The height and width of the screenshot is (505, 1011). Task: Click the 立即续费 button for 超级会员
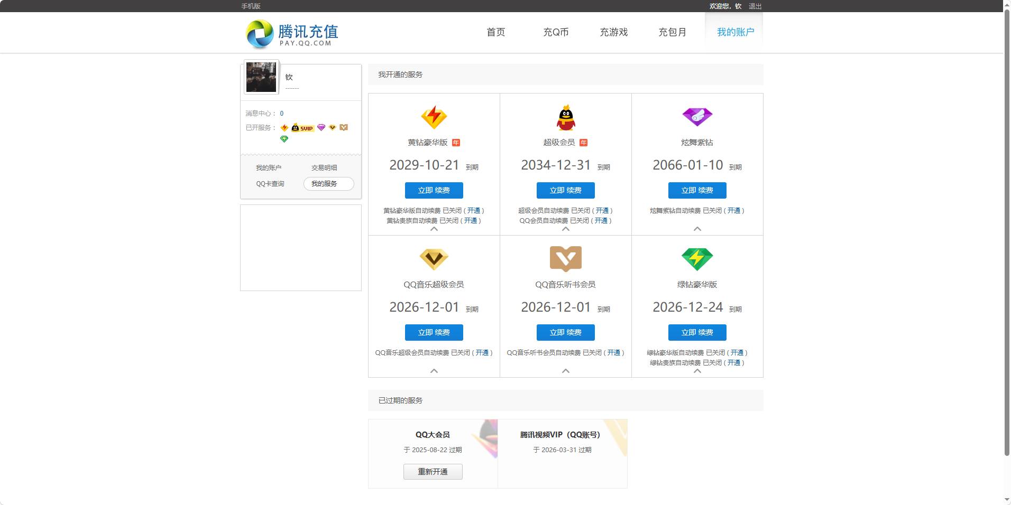click(x=565, y=190)
